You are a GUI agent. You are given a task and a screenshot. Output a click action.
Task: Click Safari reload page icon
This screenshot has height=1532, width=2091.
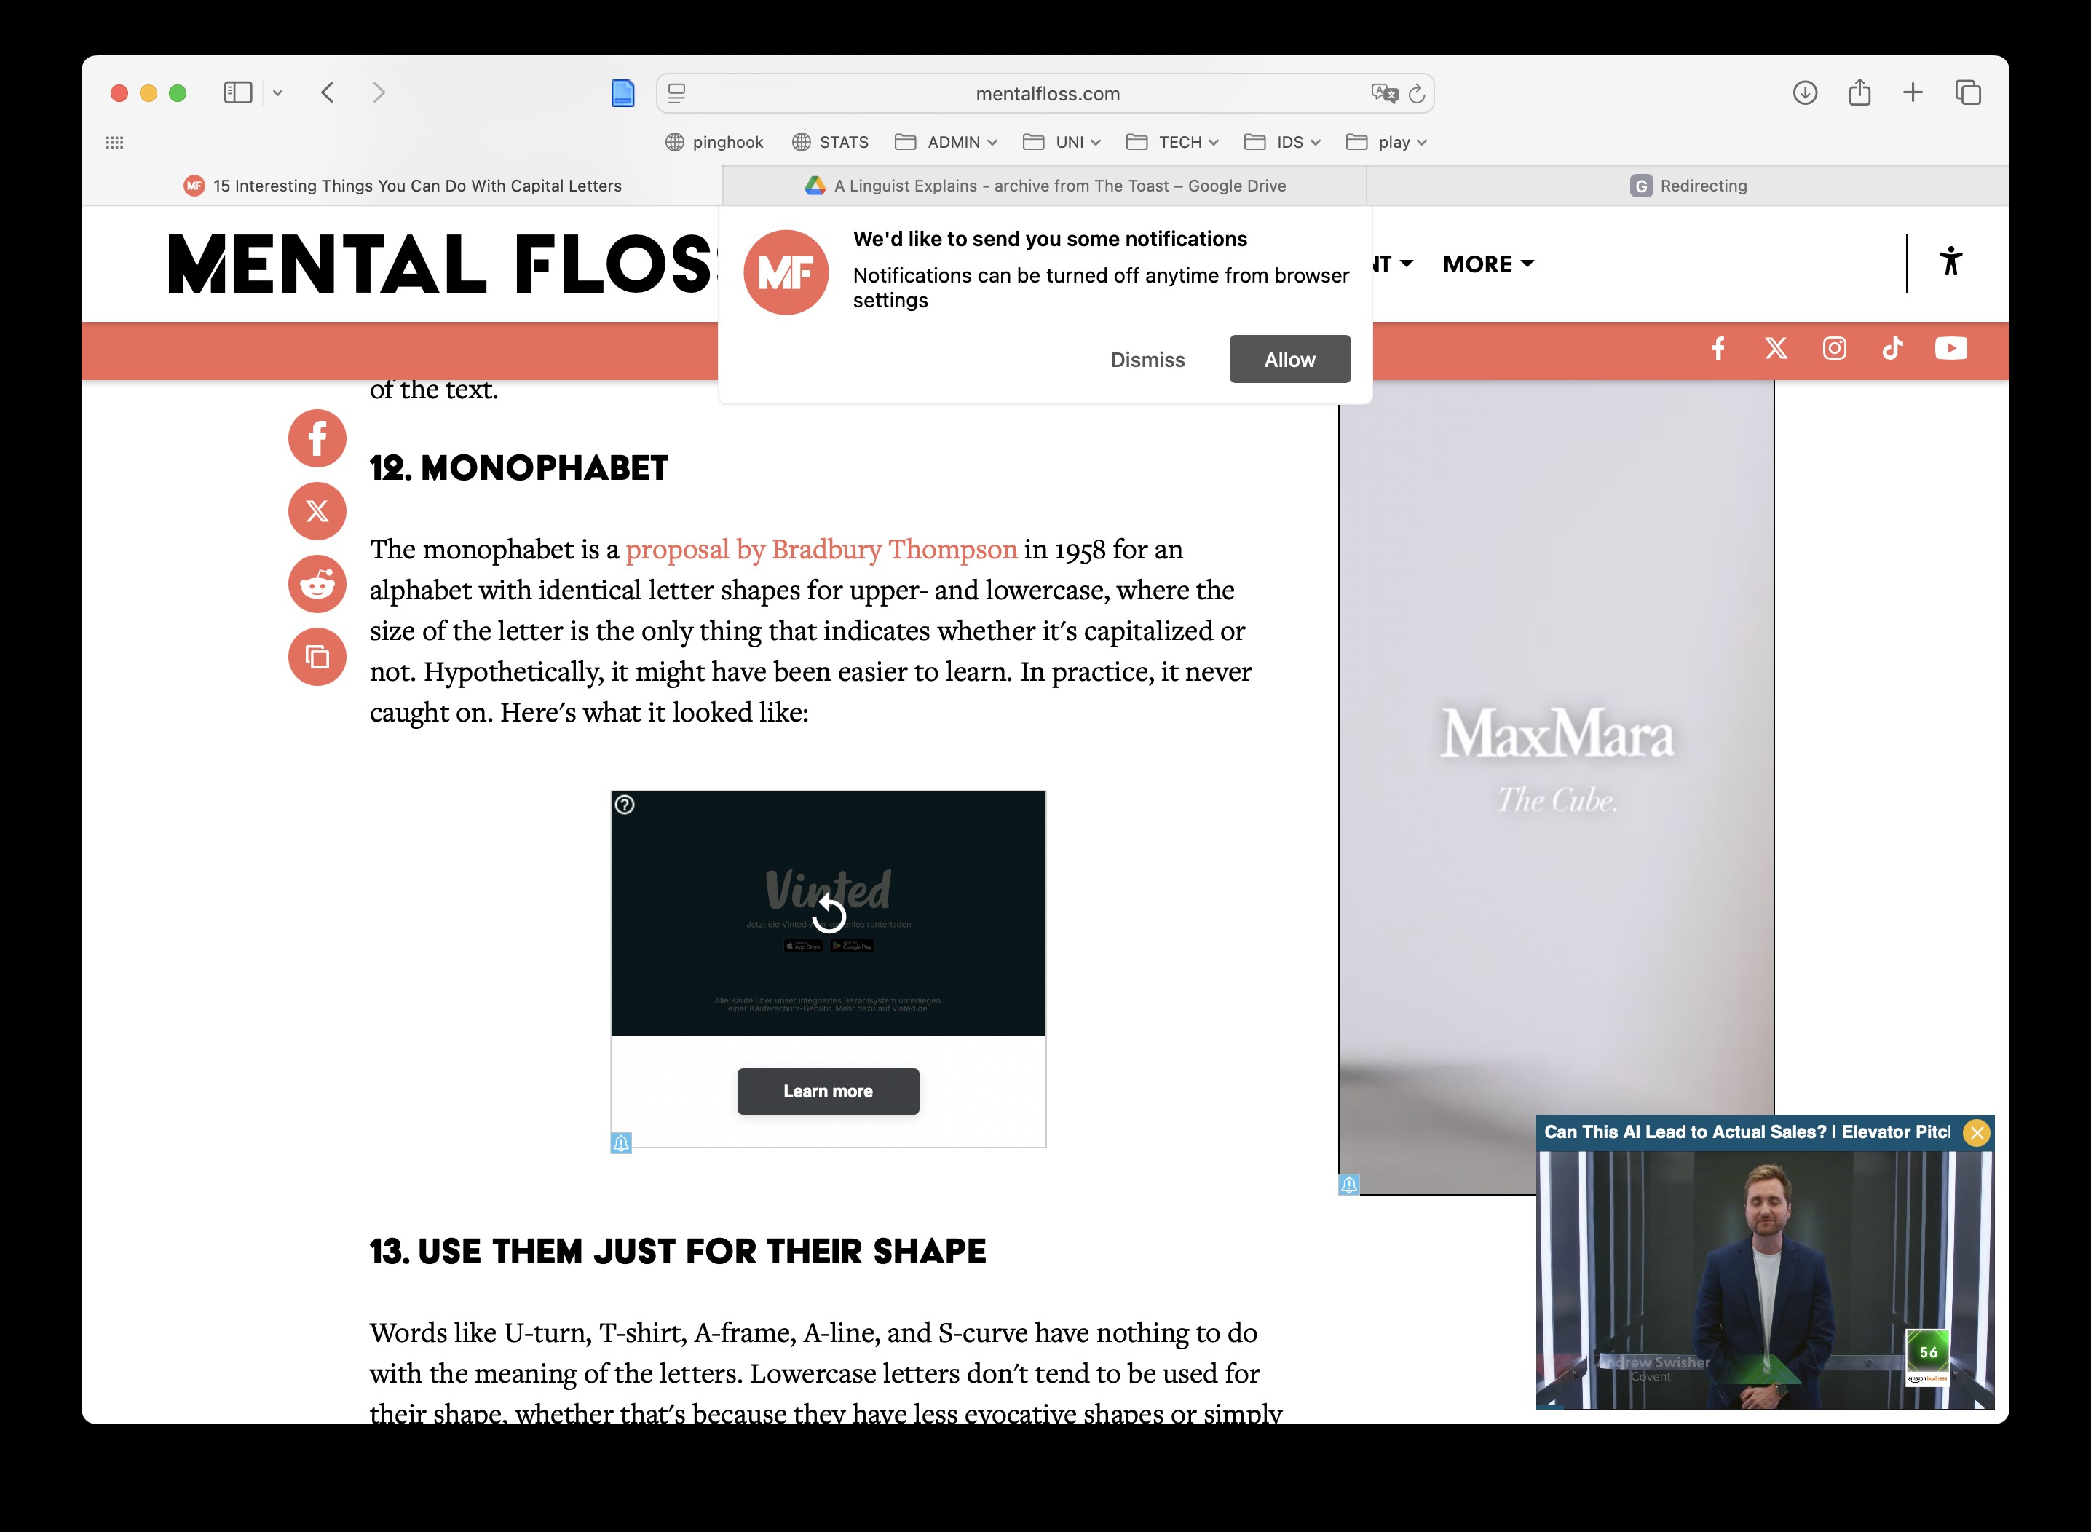[x=1416, y=94]
